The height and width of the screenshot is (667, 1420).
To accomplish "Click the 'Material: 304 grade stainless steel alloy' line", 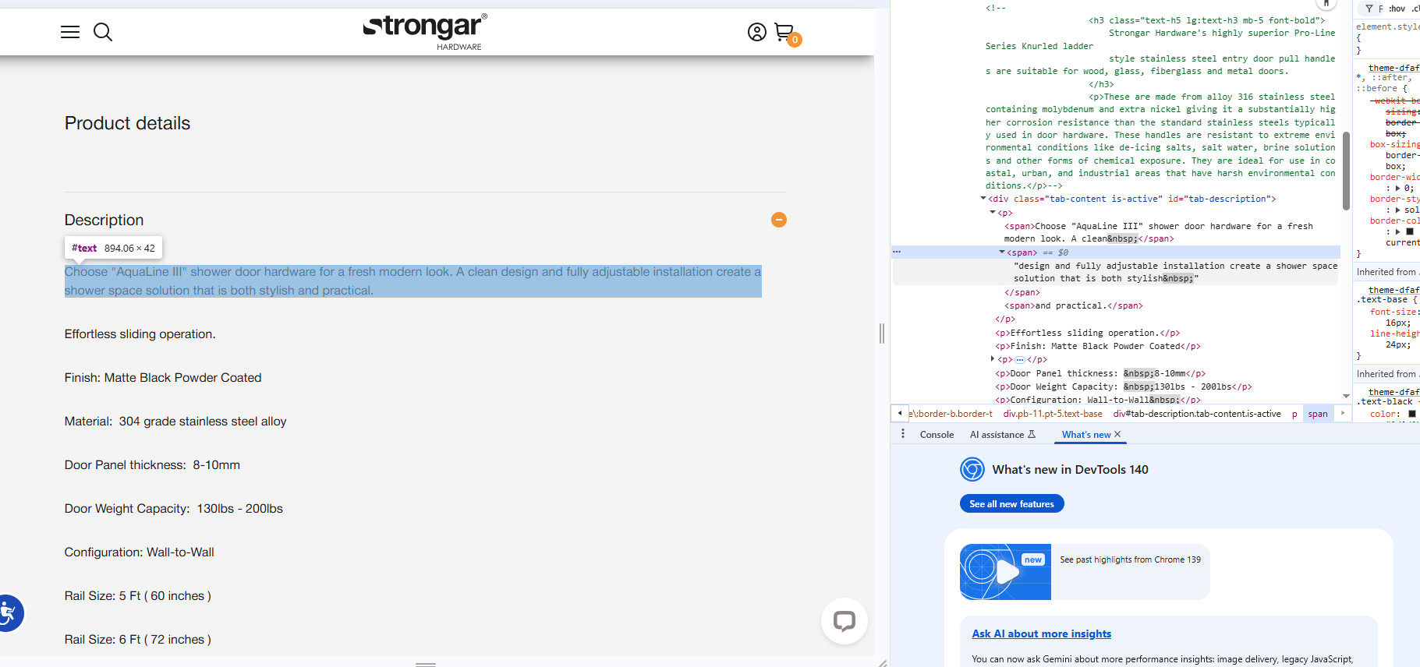I will (175, 422).
